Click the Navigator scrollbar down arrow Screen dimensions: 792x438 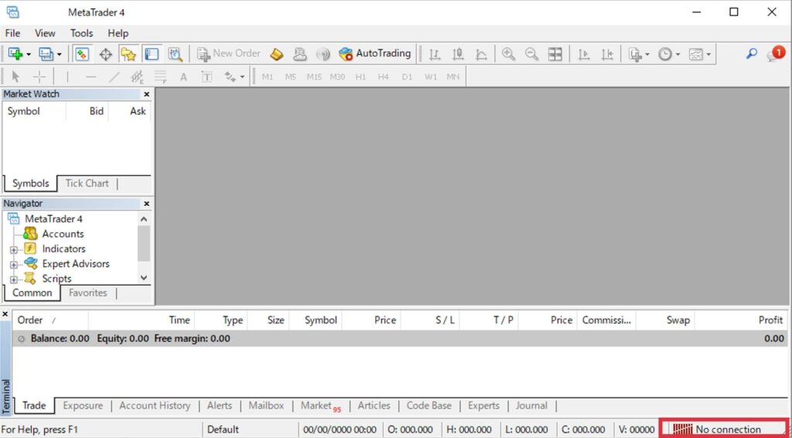[144, 278]
